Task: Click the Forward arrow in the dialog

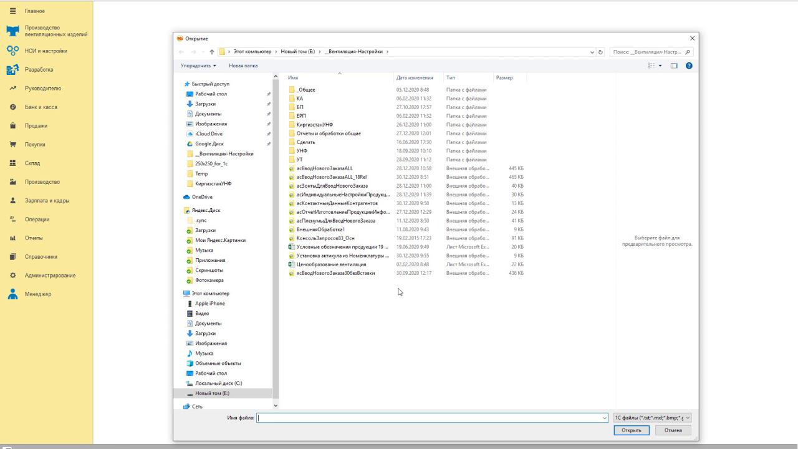Action: click(x=193, y=52)
